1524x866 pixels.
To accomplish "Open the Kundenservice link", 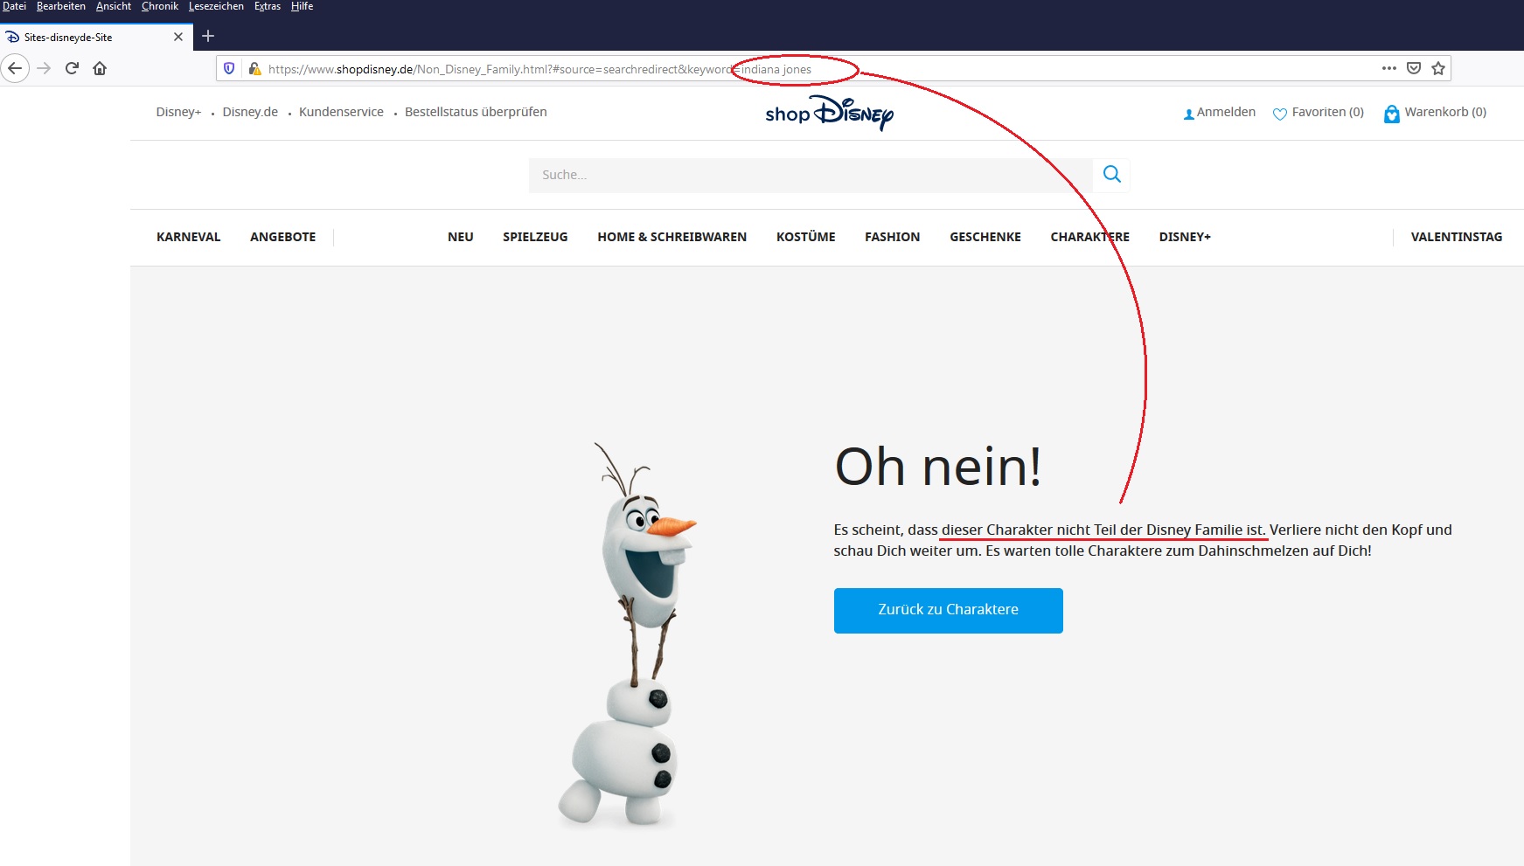I will point(341,112).
